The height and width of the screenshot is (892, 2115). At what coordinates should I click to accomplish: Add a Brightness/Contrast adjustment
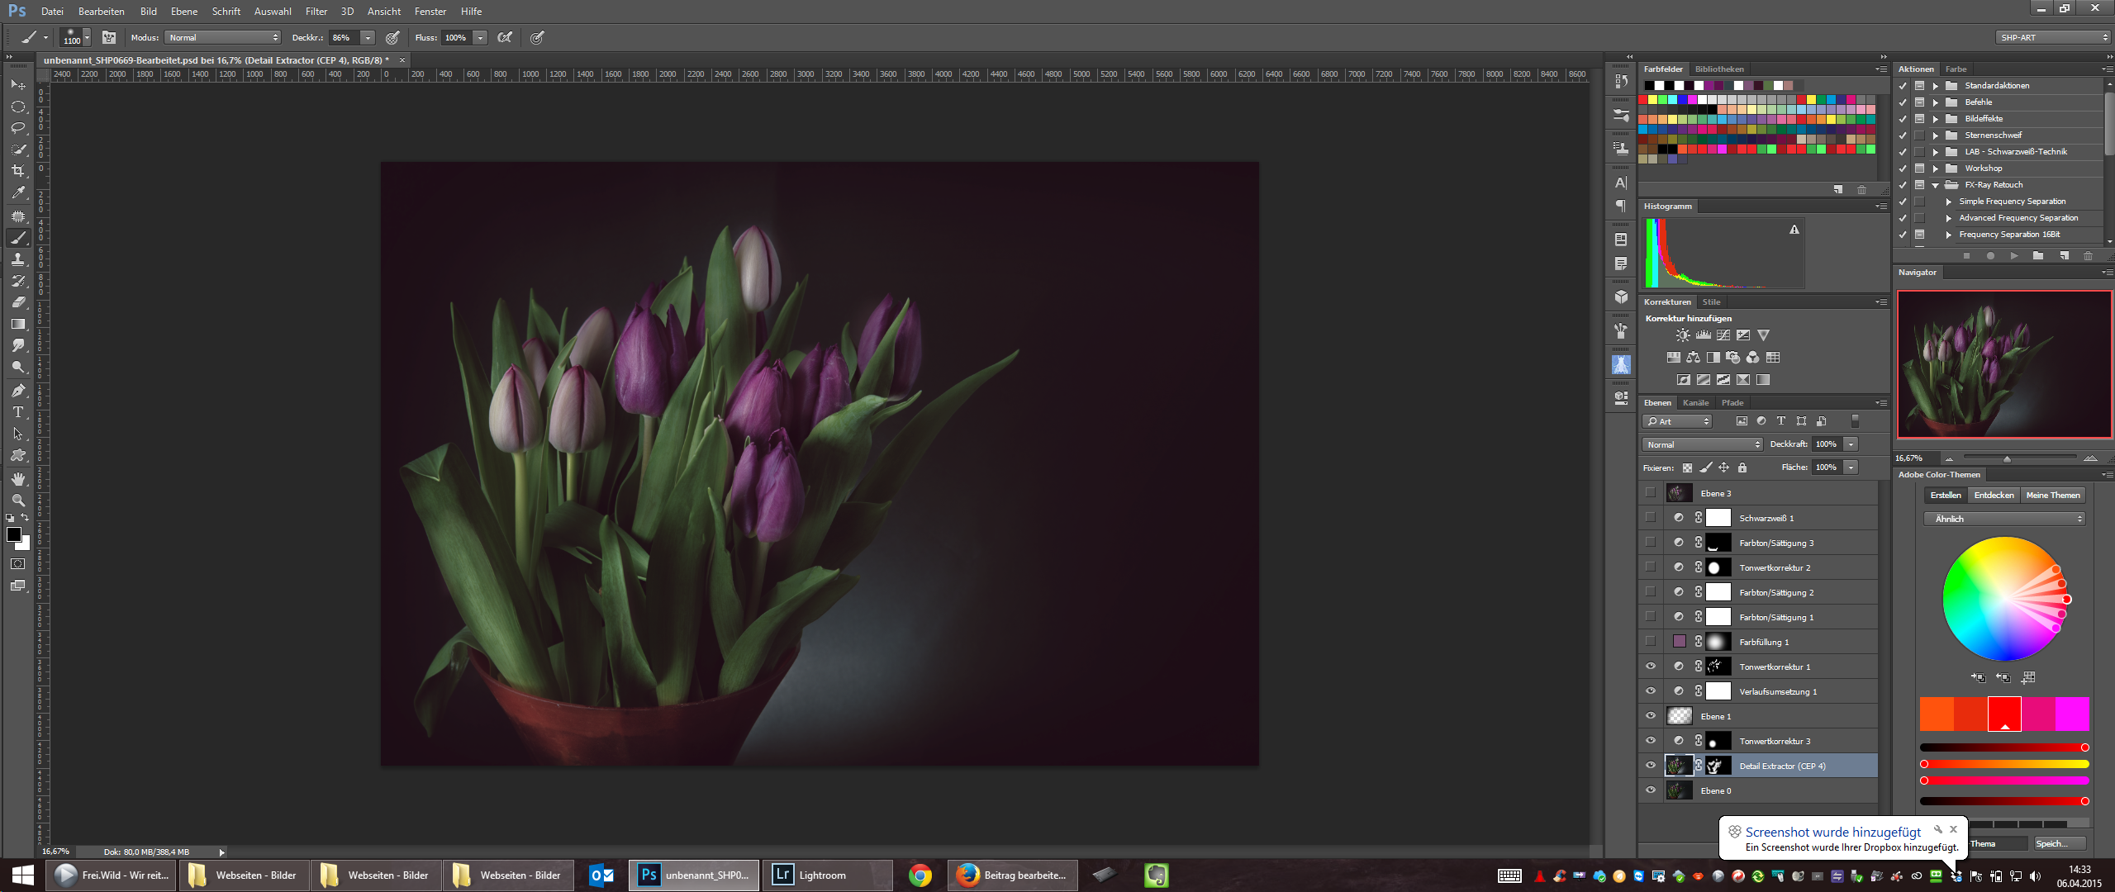(1683, 335)
